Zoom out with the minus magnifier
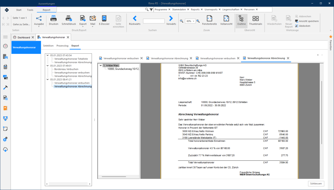334x190 pixels. [x=181, y=21]
